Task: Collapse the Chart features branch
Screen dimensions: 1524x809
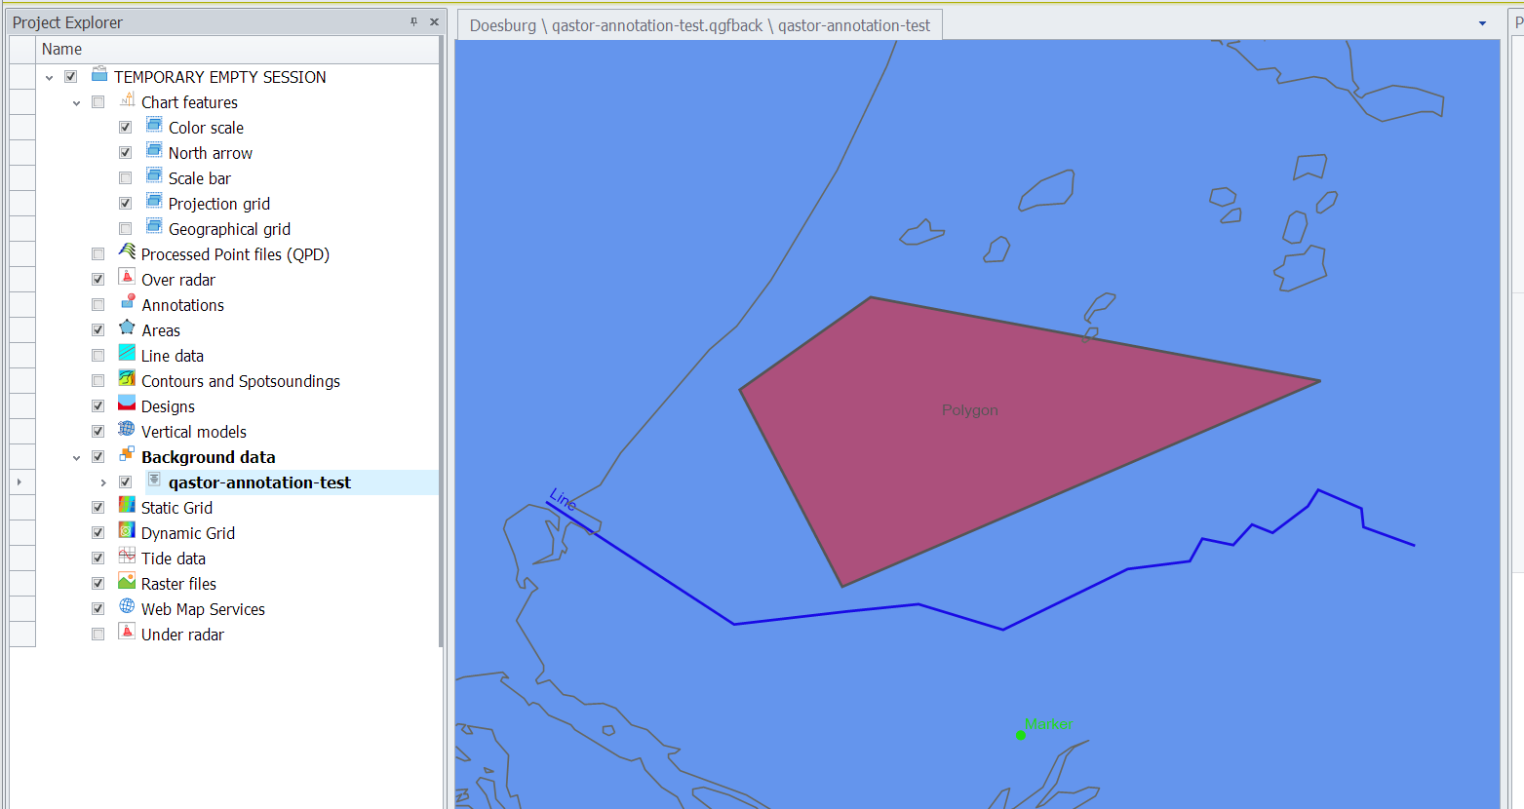Action: pos(76,101)
